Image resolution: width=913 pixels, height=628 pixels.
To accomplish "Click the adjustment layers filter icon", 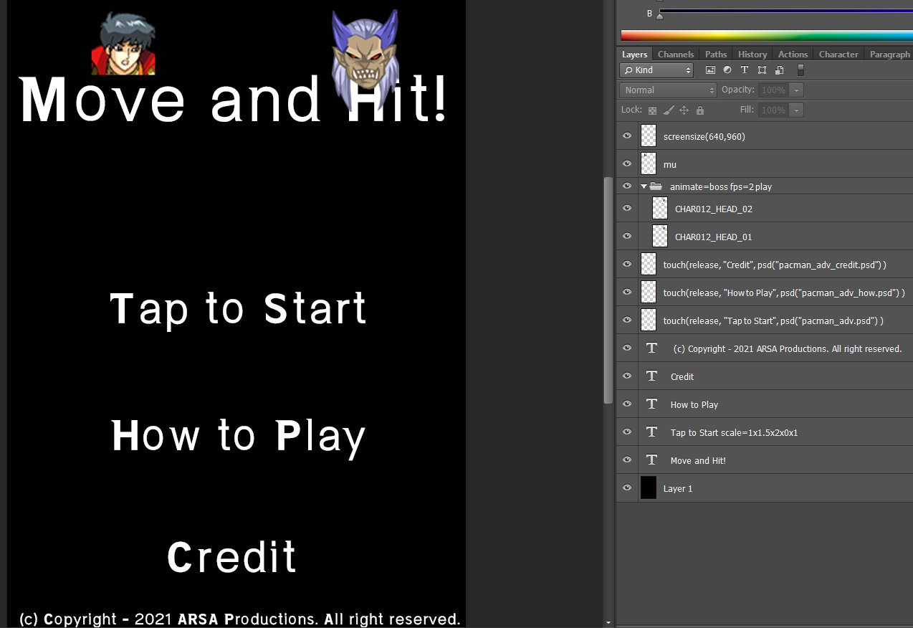I will (727, 70).
